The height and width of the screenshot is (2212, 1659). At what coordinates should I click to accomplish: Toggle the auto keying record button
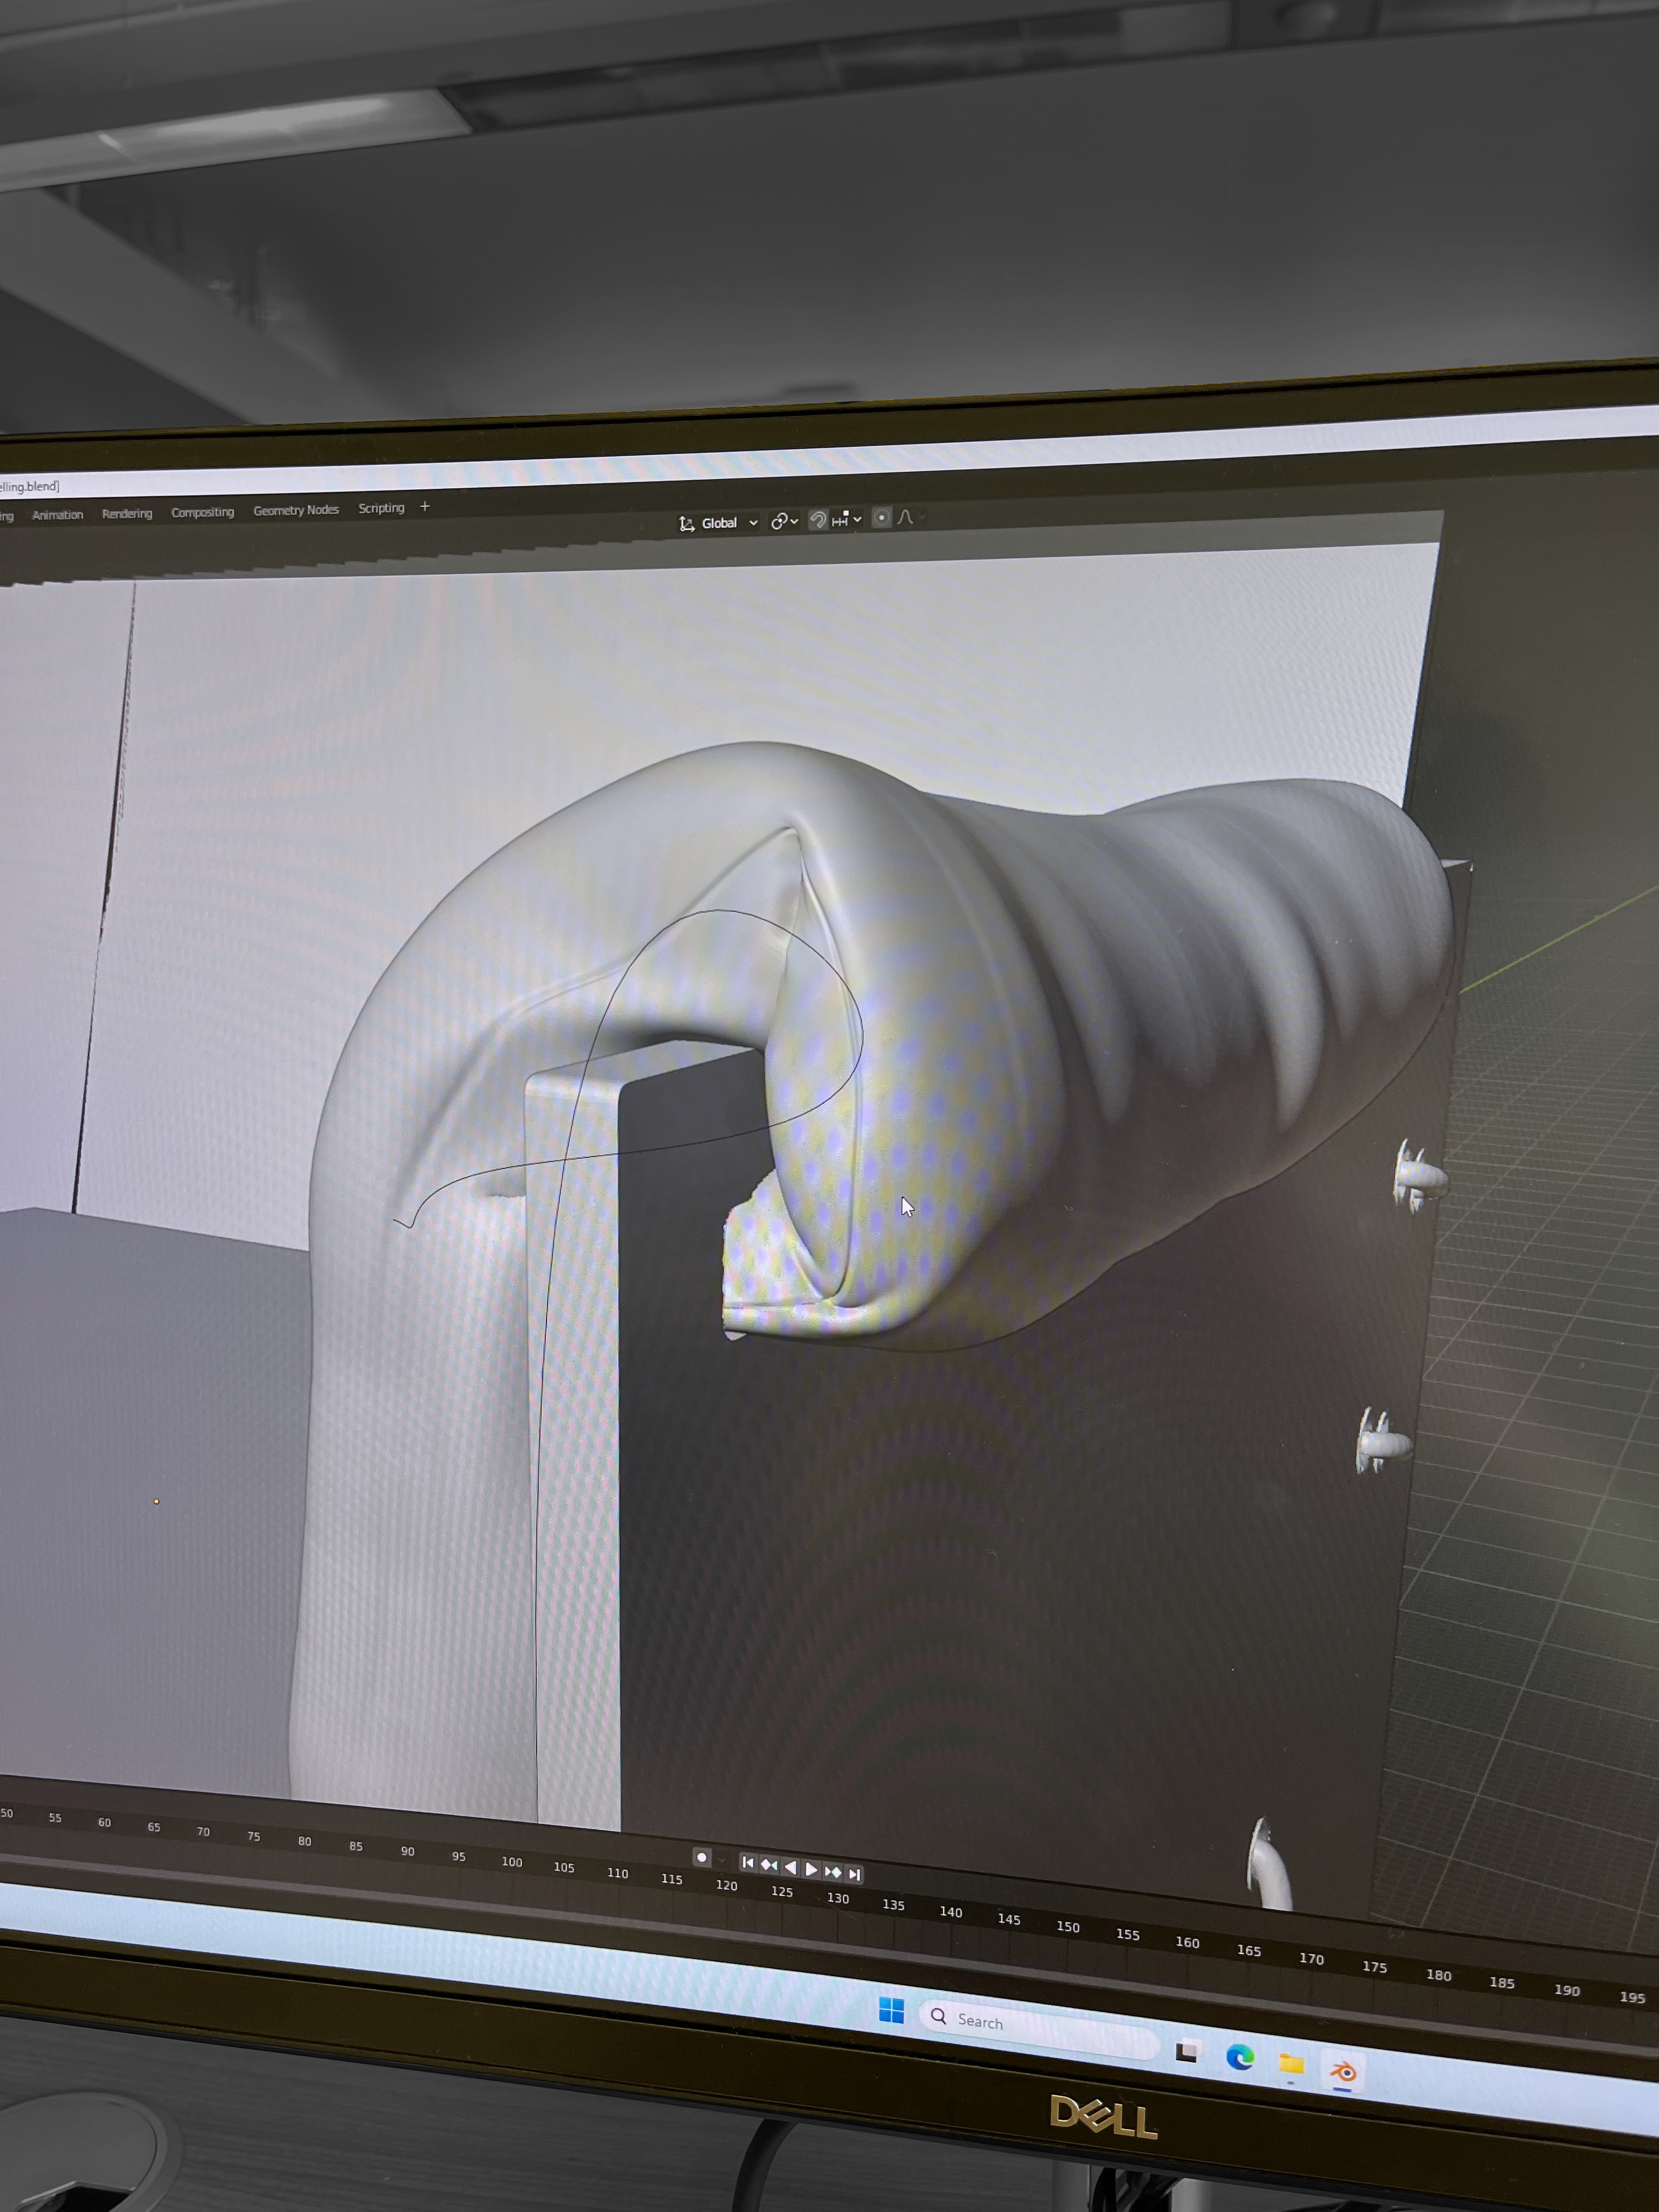tap(702, 1858)
